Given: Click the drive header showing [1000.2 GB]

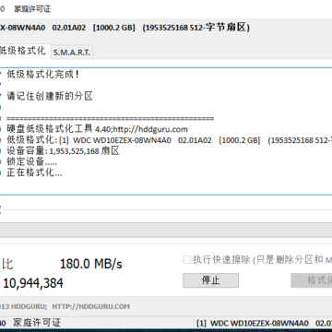Looking at the screenshot, I should tap(114, 28).
